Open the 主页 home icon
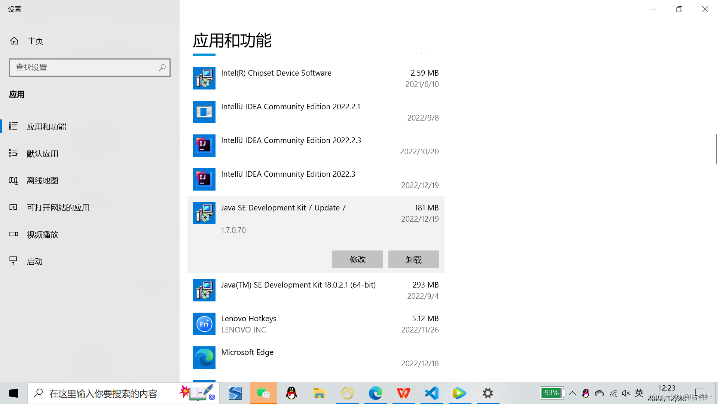 [14, 41]
